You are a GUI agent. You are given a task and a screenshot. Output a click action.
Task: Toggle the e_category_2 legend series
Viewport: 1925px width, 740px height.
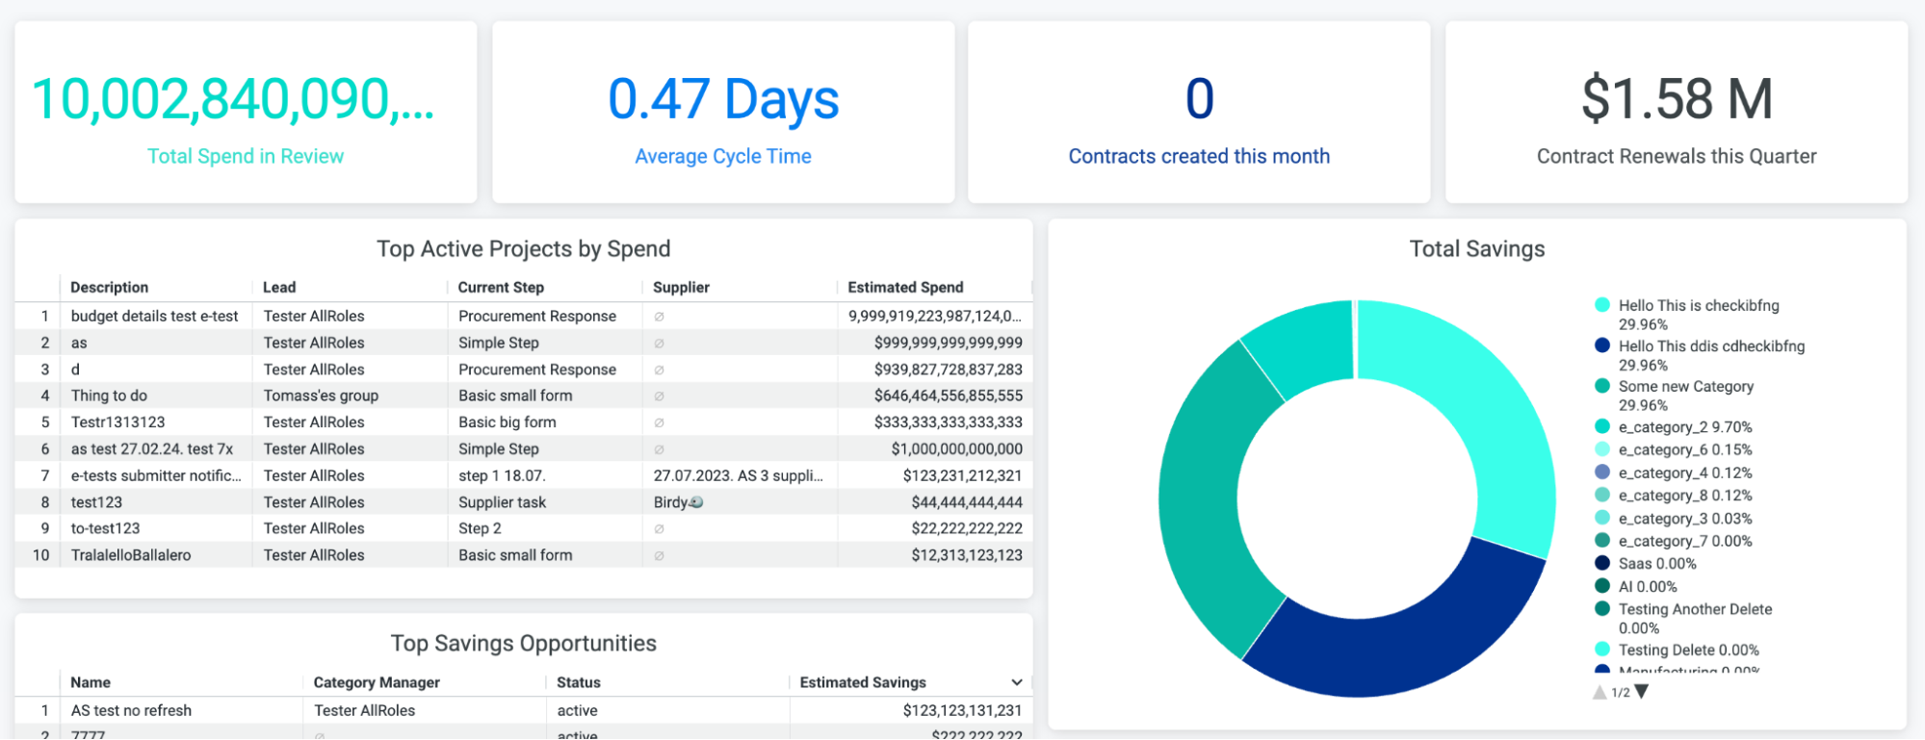1684,427
